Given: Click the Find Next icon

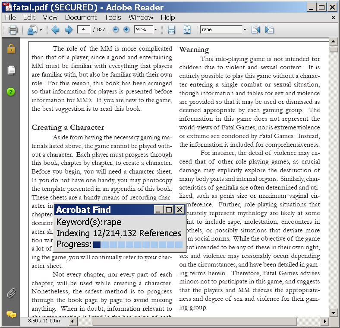Looking at the screenshot, I should [269, 29].
